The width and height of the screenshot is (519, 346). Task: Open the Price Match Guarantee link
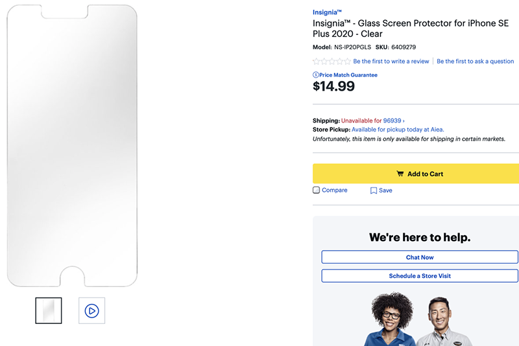click(x=348, y=75)
